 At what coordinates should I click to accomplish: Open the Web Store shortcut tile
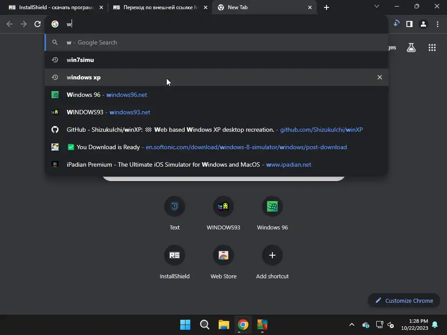223,262
